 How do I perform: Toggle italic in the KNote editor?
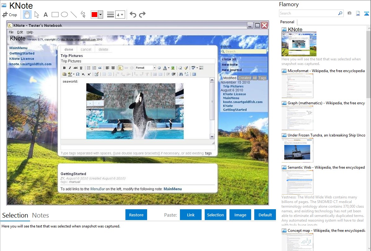[x=70, y=68]
